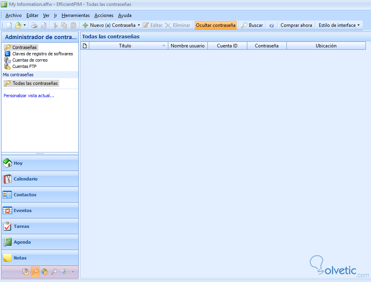The height and width of the screenshot is (282, 371).
Task: Click the attachment paperclip icon at sidebar bottom
Action: coord(26,272)
